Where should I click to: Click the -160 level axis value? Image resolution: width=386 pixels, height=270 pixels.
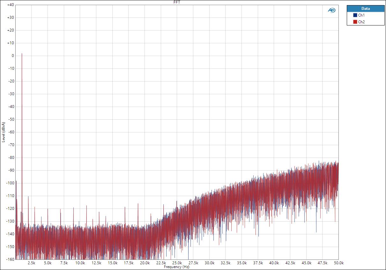(x=11, y=259)
